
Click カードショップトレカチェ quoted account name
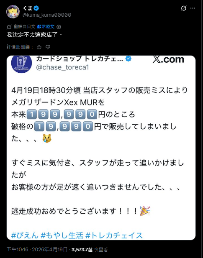coord(80,59)
